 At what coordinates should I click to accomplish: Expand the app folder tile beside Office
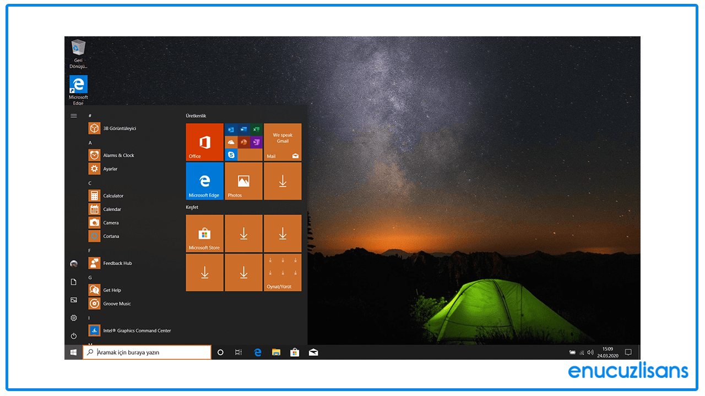pyautogui.click(x=243, y=141)
